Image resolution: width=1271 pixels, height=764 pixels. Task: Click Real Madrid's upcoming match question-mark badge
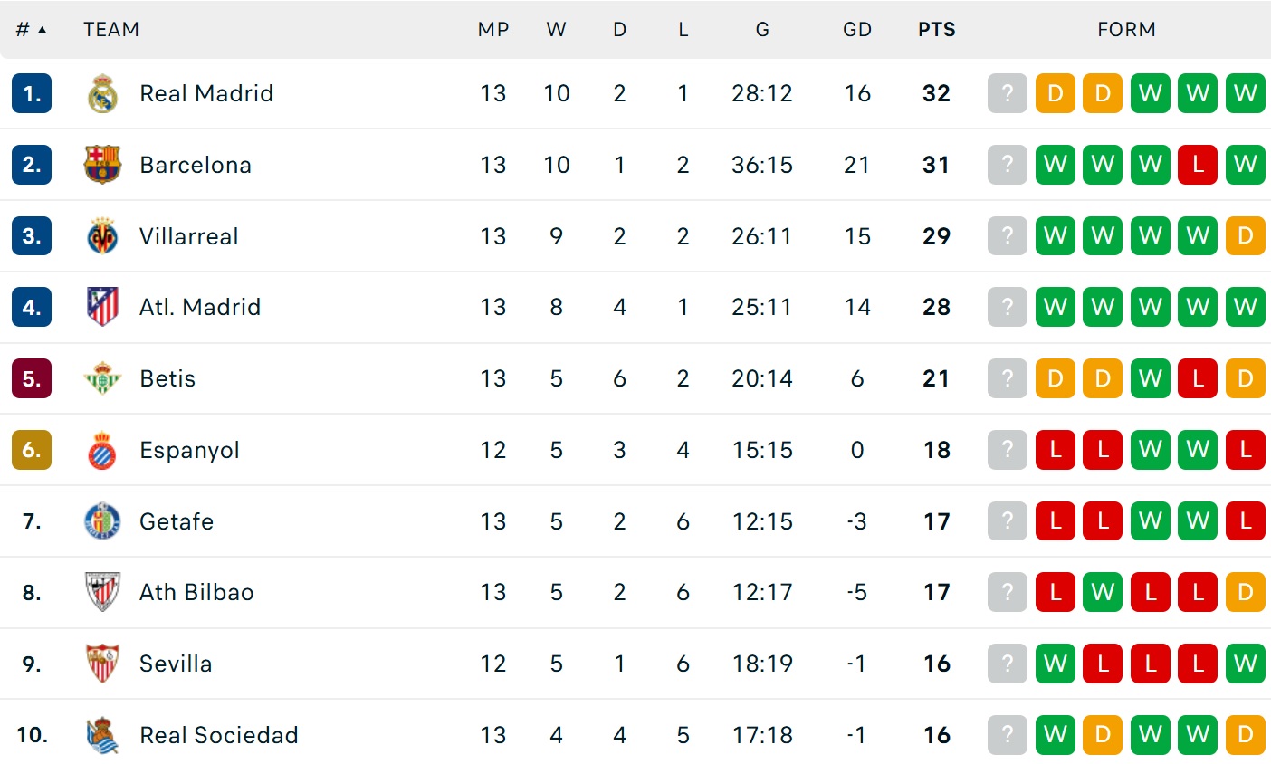click(x=1007, y=93)
